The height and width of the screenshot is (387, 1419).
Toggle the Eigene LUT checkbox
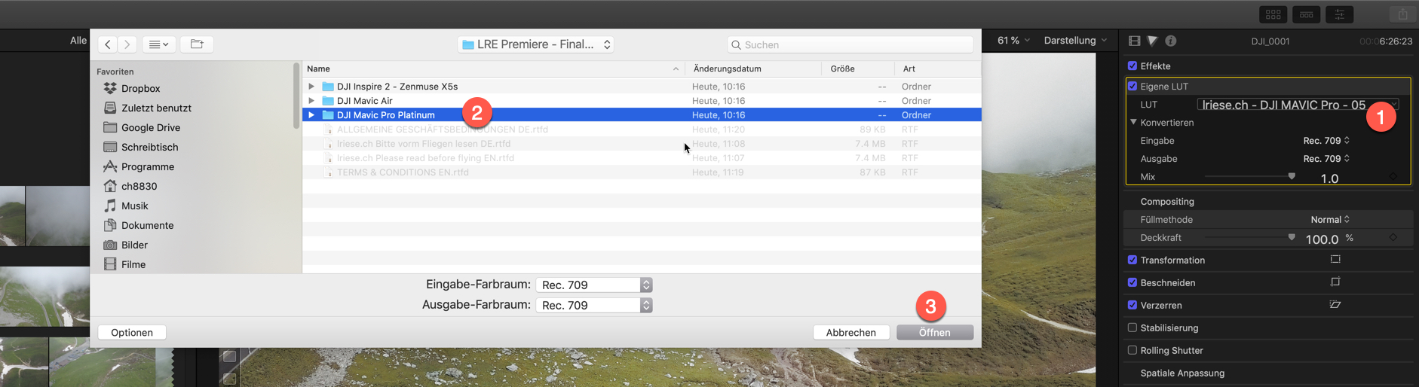pos(1132,86)
